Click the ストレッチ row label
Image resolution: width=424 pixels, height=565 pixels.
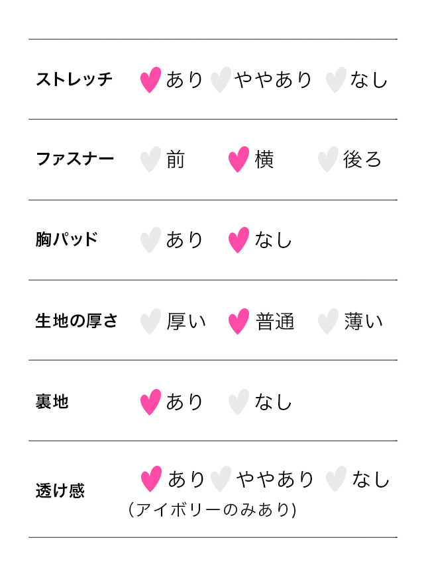click(x=74, y=79)
